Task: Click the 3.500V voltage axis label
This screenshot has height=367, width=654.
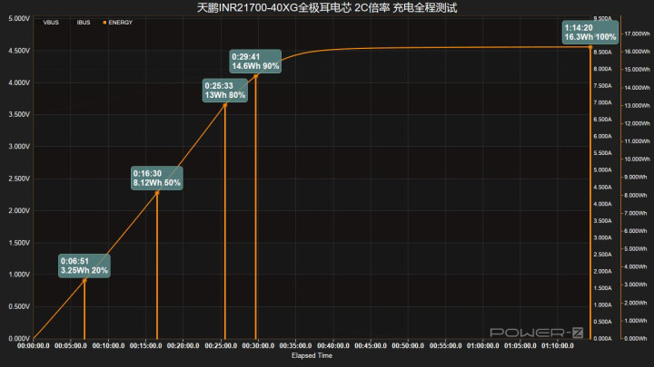Action: (x=19, y=114)
